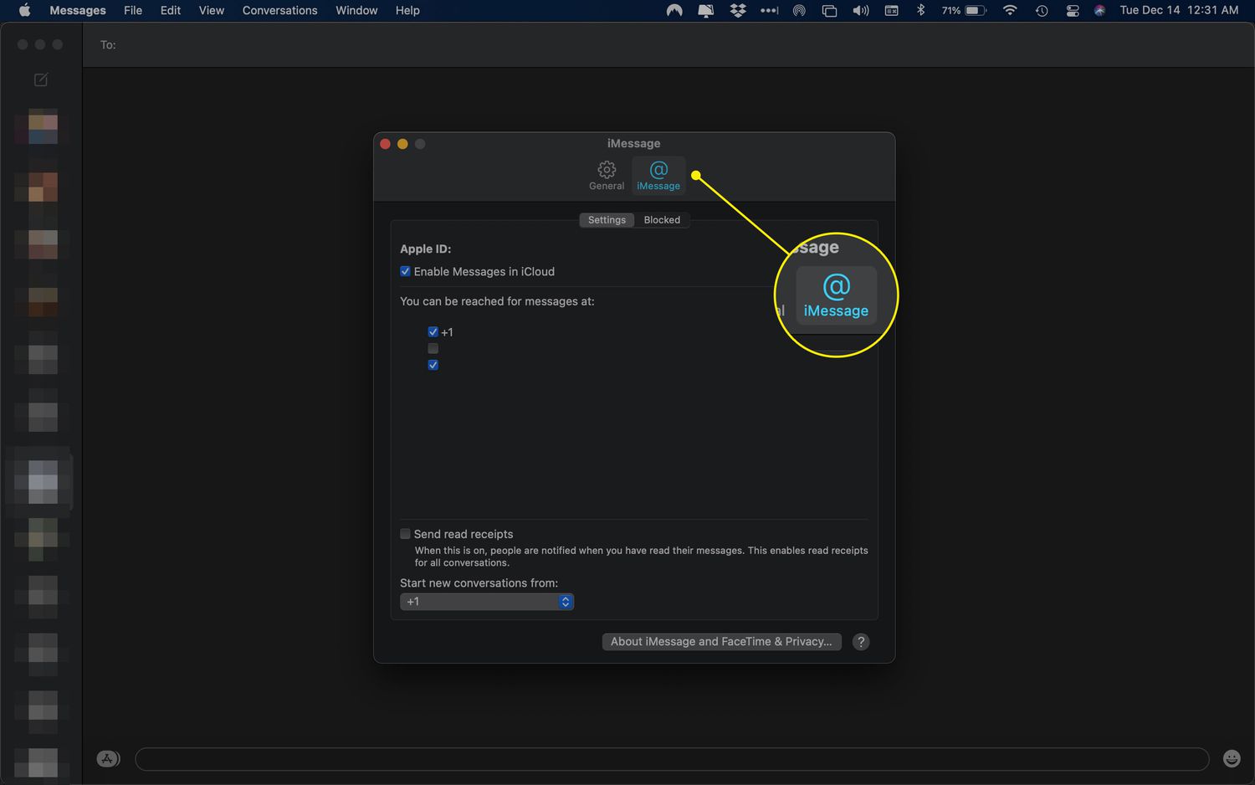
Task: Open the Conversations menu
Action: click(279, 11)
